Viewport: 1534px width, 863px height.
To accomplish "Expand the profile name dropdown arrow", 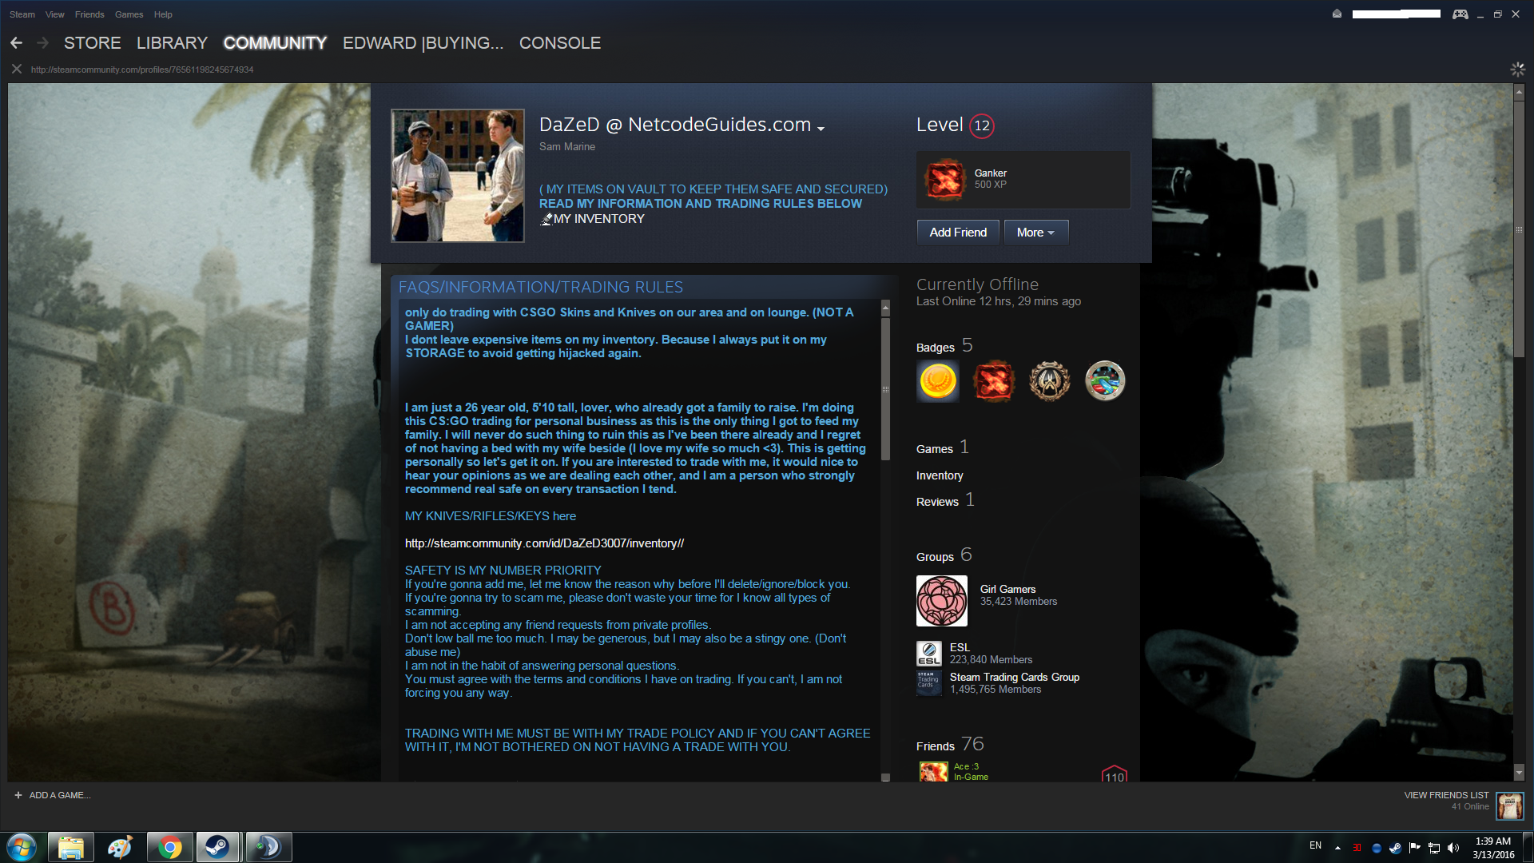I will 821,128.
